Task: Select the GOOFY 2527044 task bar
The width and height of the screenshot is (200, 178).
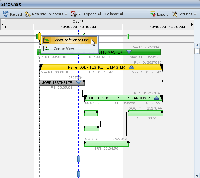Action: pos(145,113)
